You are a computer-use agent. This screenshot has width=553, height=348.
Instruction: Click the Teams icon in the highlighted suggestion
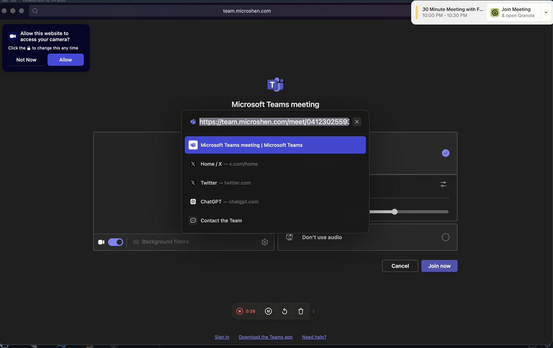(x=193, y=145)
